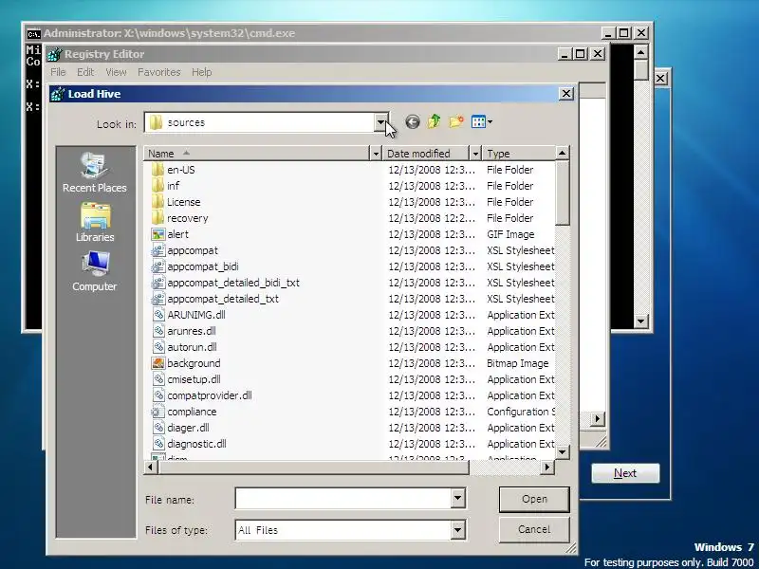Click the cmd window scroll-down arrow
This screenshot has width=759, height=569.
pos(641,321)
